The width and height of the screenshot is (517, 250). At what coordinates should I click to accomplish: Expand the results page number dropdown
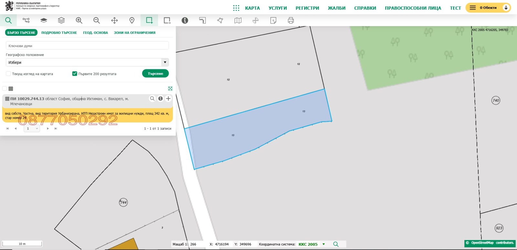tap(32, 128)
